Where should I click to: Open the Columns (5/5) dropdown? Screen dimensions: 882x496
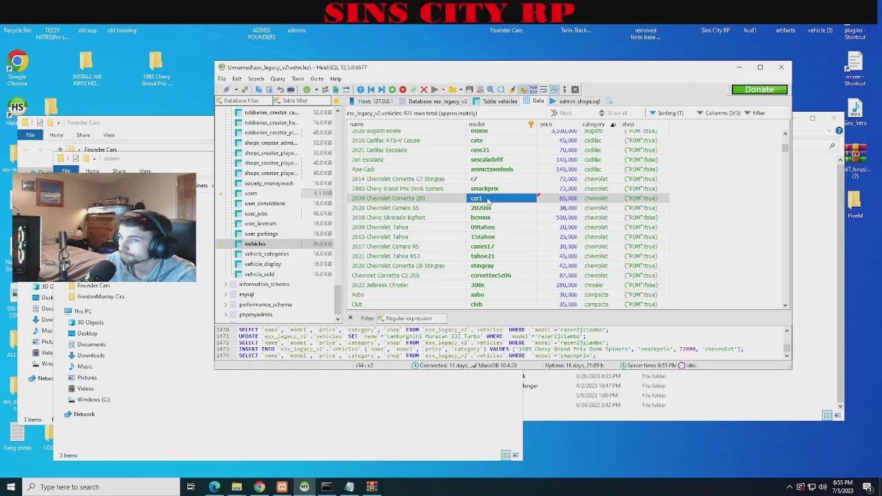click(718, 113)
